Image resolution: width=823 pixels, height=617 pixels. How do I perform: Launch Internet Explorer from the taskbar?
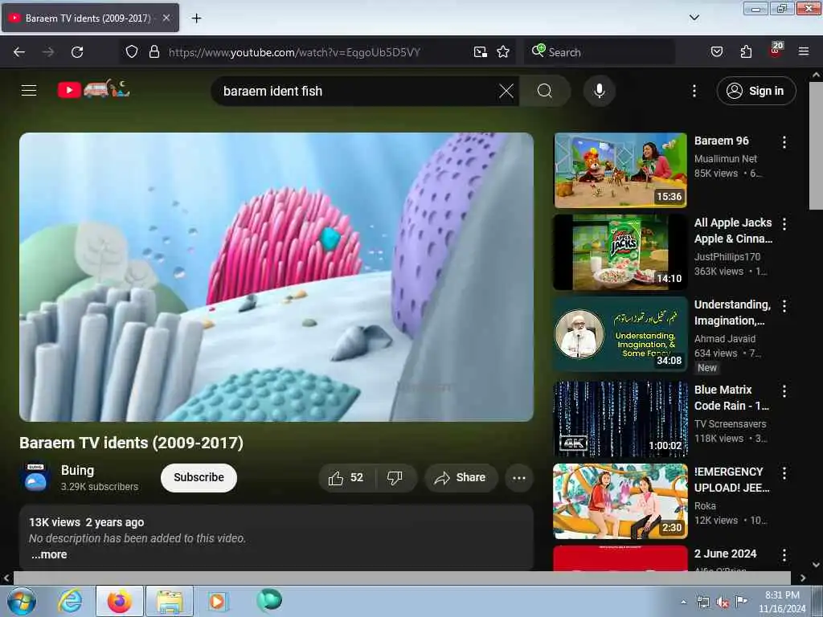point(71,601)
